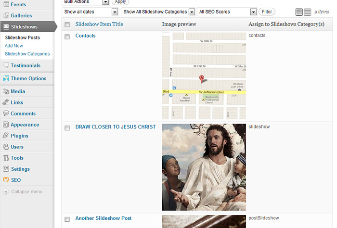Click the Tools icon
The width and height of the screenshot is (337, 228).
pos(6,158)
